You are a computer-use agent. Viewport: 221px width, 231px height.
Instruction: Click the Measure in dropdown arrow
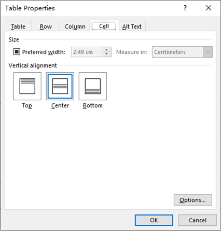click(x=208, y=52)
